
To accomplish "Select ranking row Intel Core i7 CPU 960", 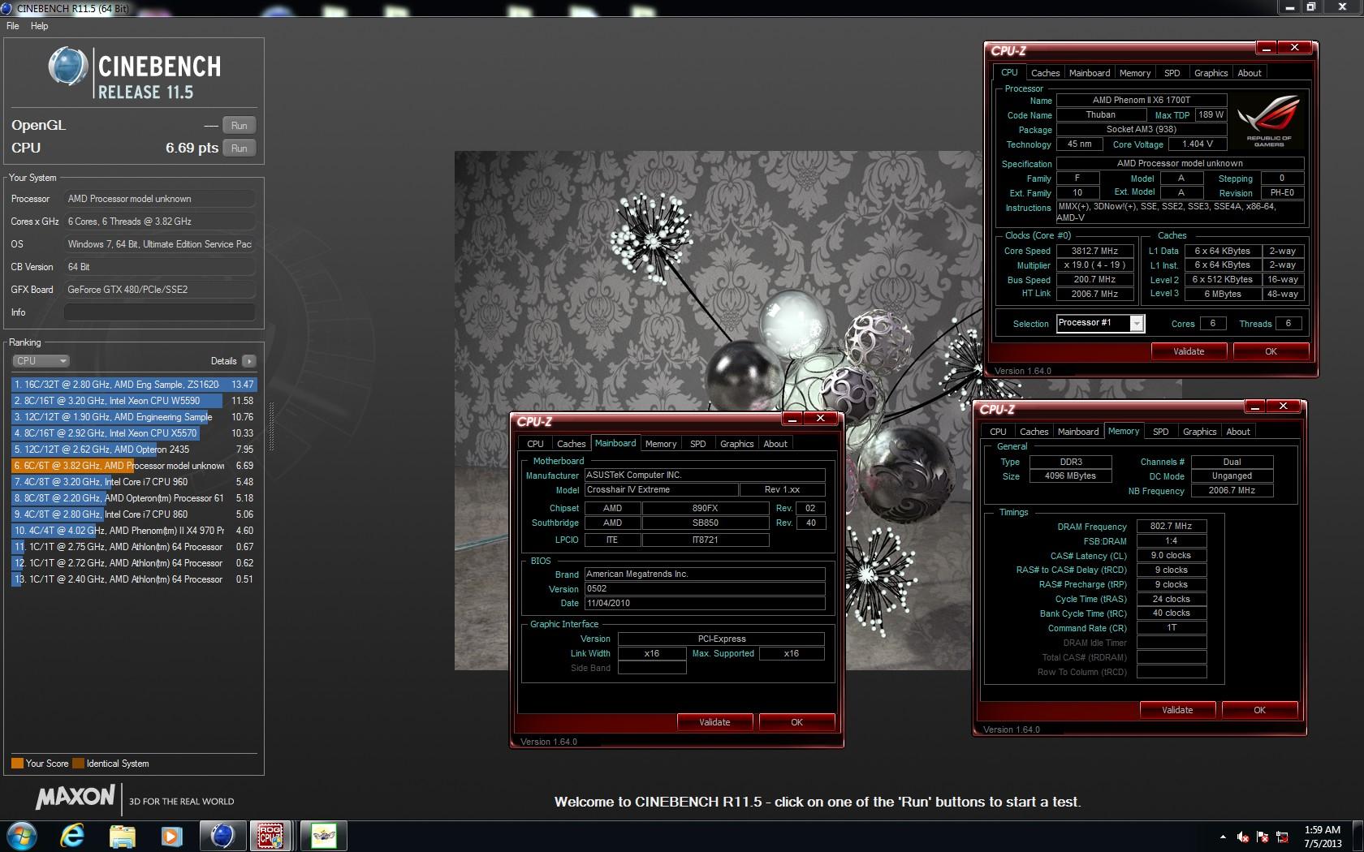I will [x=134, y=482].
